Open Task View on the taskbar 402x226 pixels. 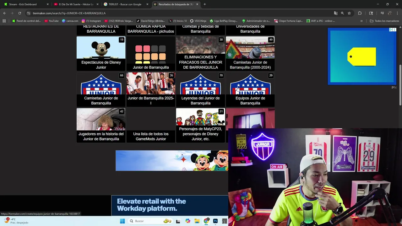[178, 221]
